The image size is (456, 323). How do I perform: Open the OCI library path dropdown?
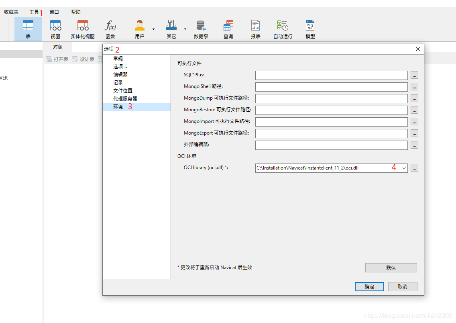(x=404, y=168)
